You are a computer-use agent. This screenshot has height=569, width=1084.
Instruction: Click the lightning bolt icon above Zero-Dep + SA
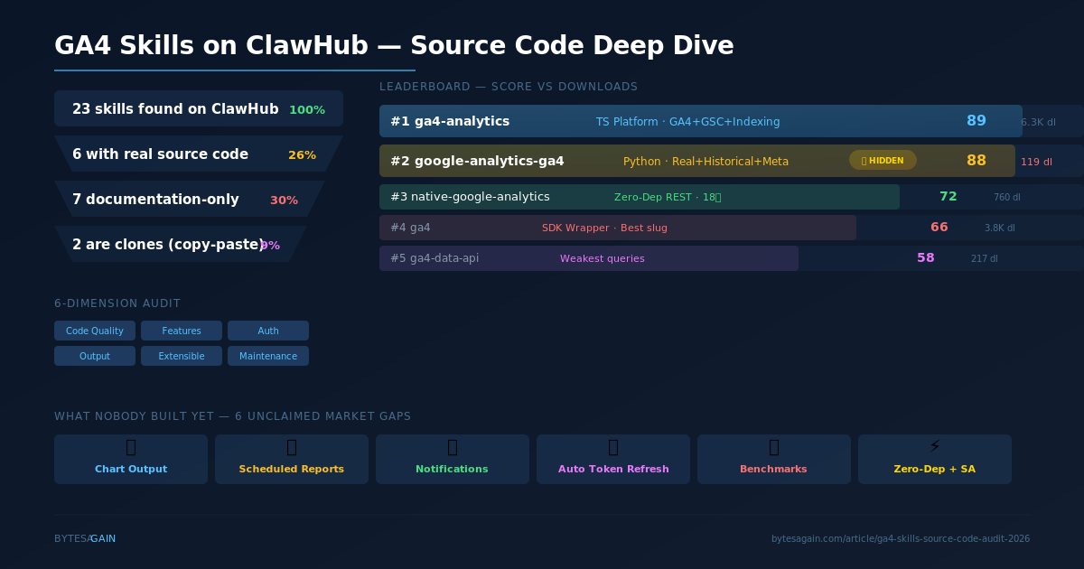point(935,446)
